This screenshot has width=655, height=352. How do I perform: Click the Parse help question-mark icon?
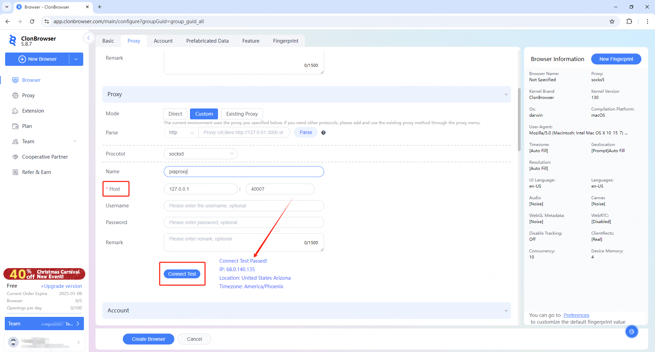click(323, 133)
